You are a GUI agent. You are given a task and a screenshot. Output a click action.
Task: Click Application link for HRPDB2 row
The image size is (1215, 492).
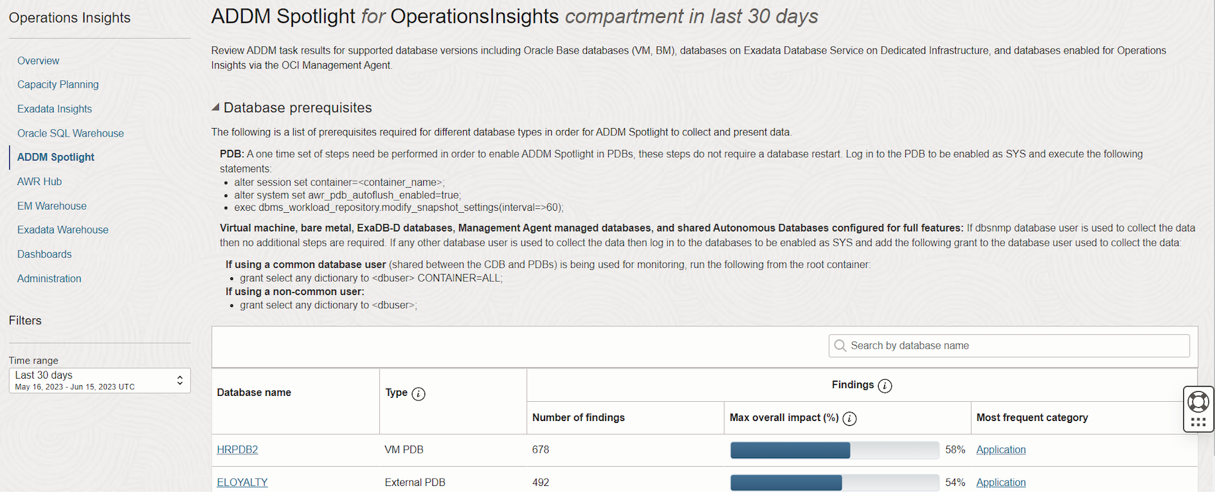tap(1000, 449)
